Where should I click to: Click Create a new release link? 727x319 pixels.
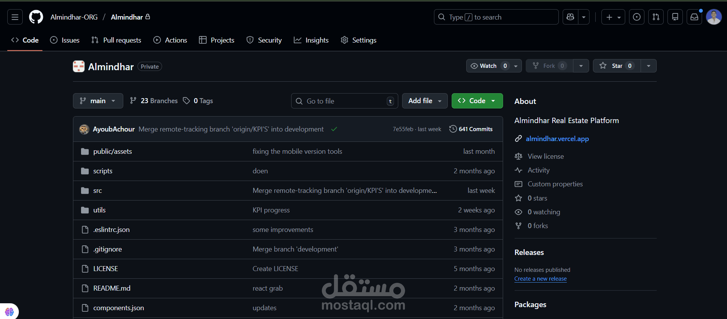(540, 279)
